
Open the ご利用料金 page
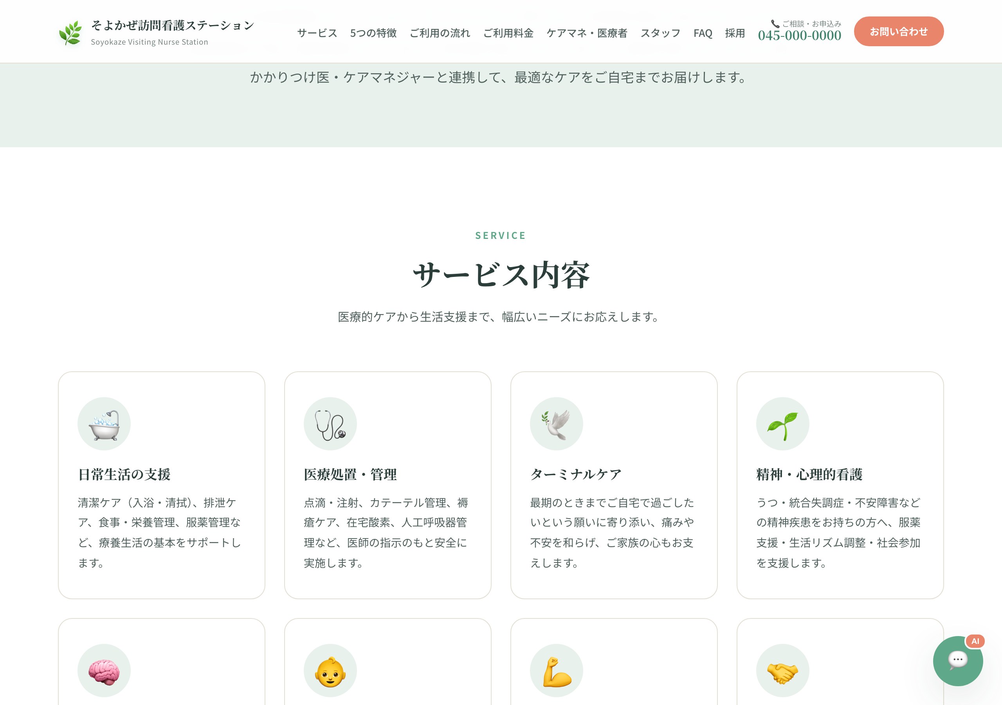pos(509,33)
